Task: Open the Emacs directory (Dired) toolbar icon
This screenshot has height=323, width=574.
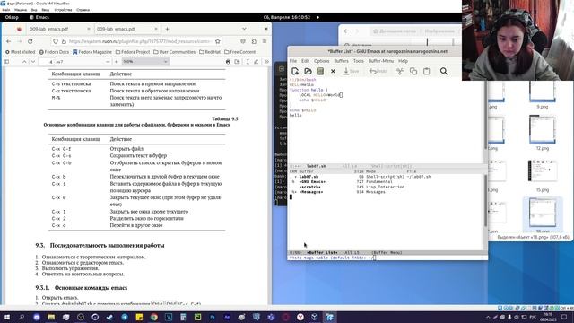Action: tap(320, 71)
